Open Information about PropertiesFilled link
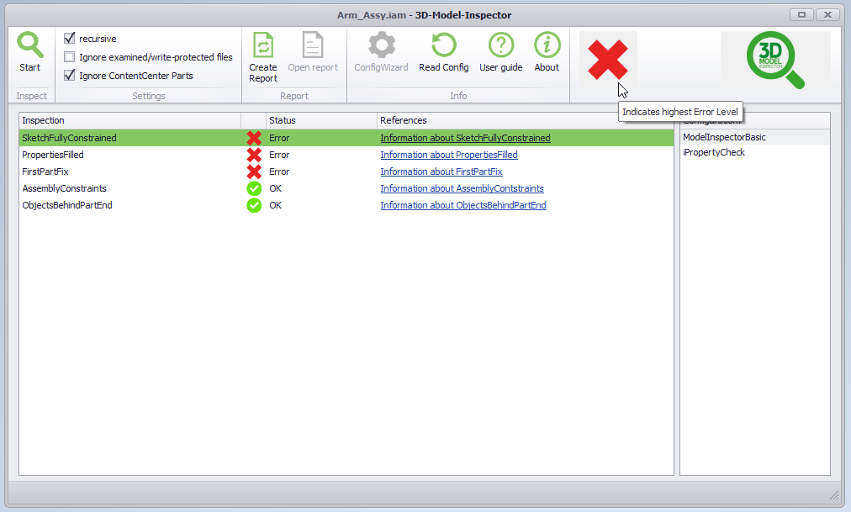Image resolution: width=851 pixels, height=512 pixels. pos(449,155)
